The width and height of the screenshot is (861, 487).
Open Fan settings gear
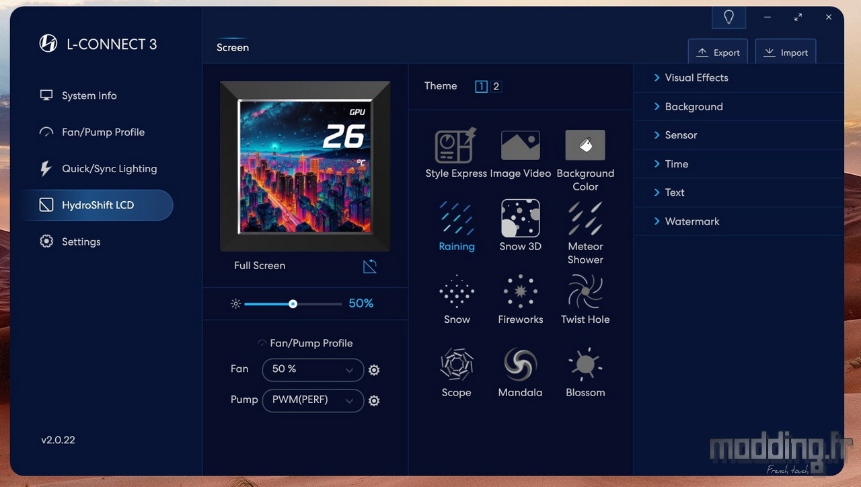(x=375, y=370)
